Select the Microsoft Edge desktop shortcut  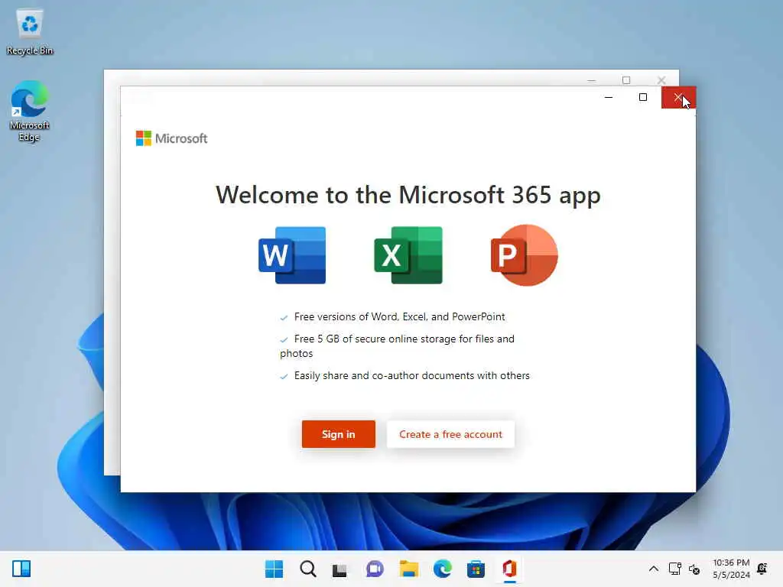30,111
